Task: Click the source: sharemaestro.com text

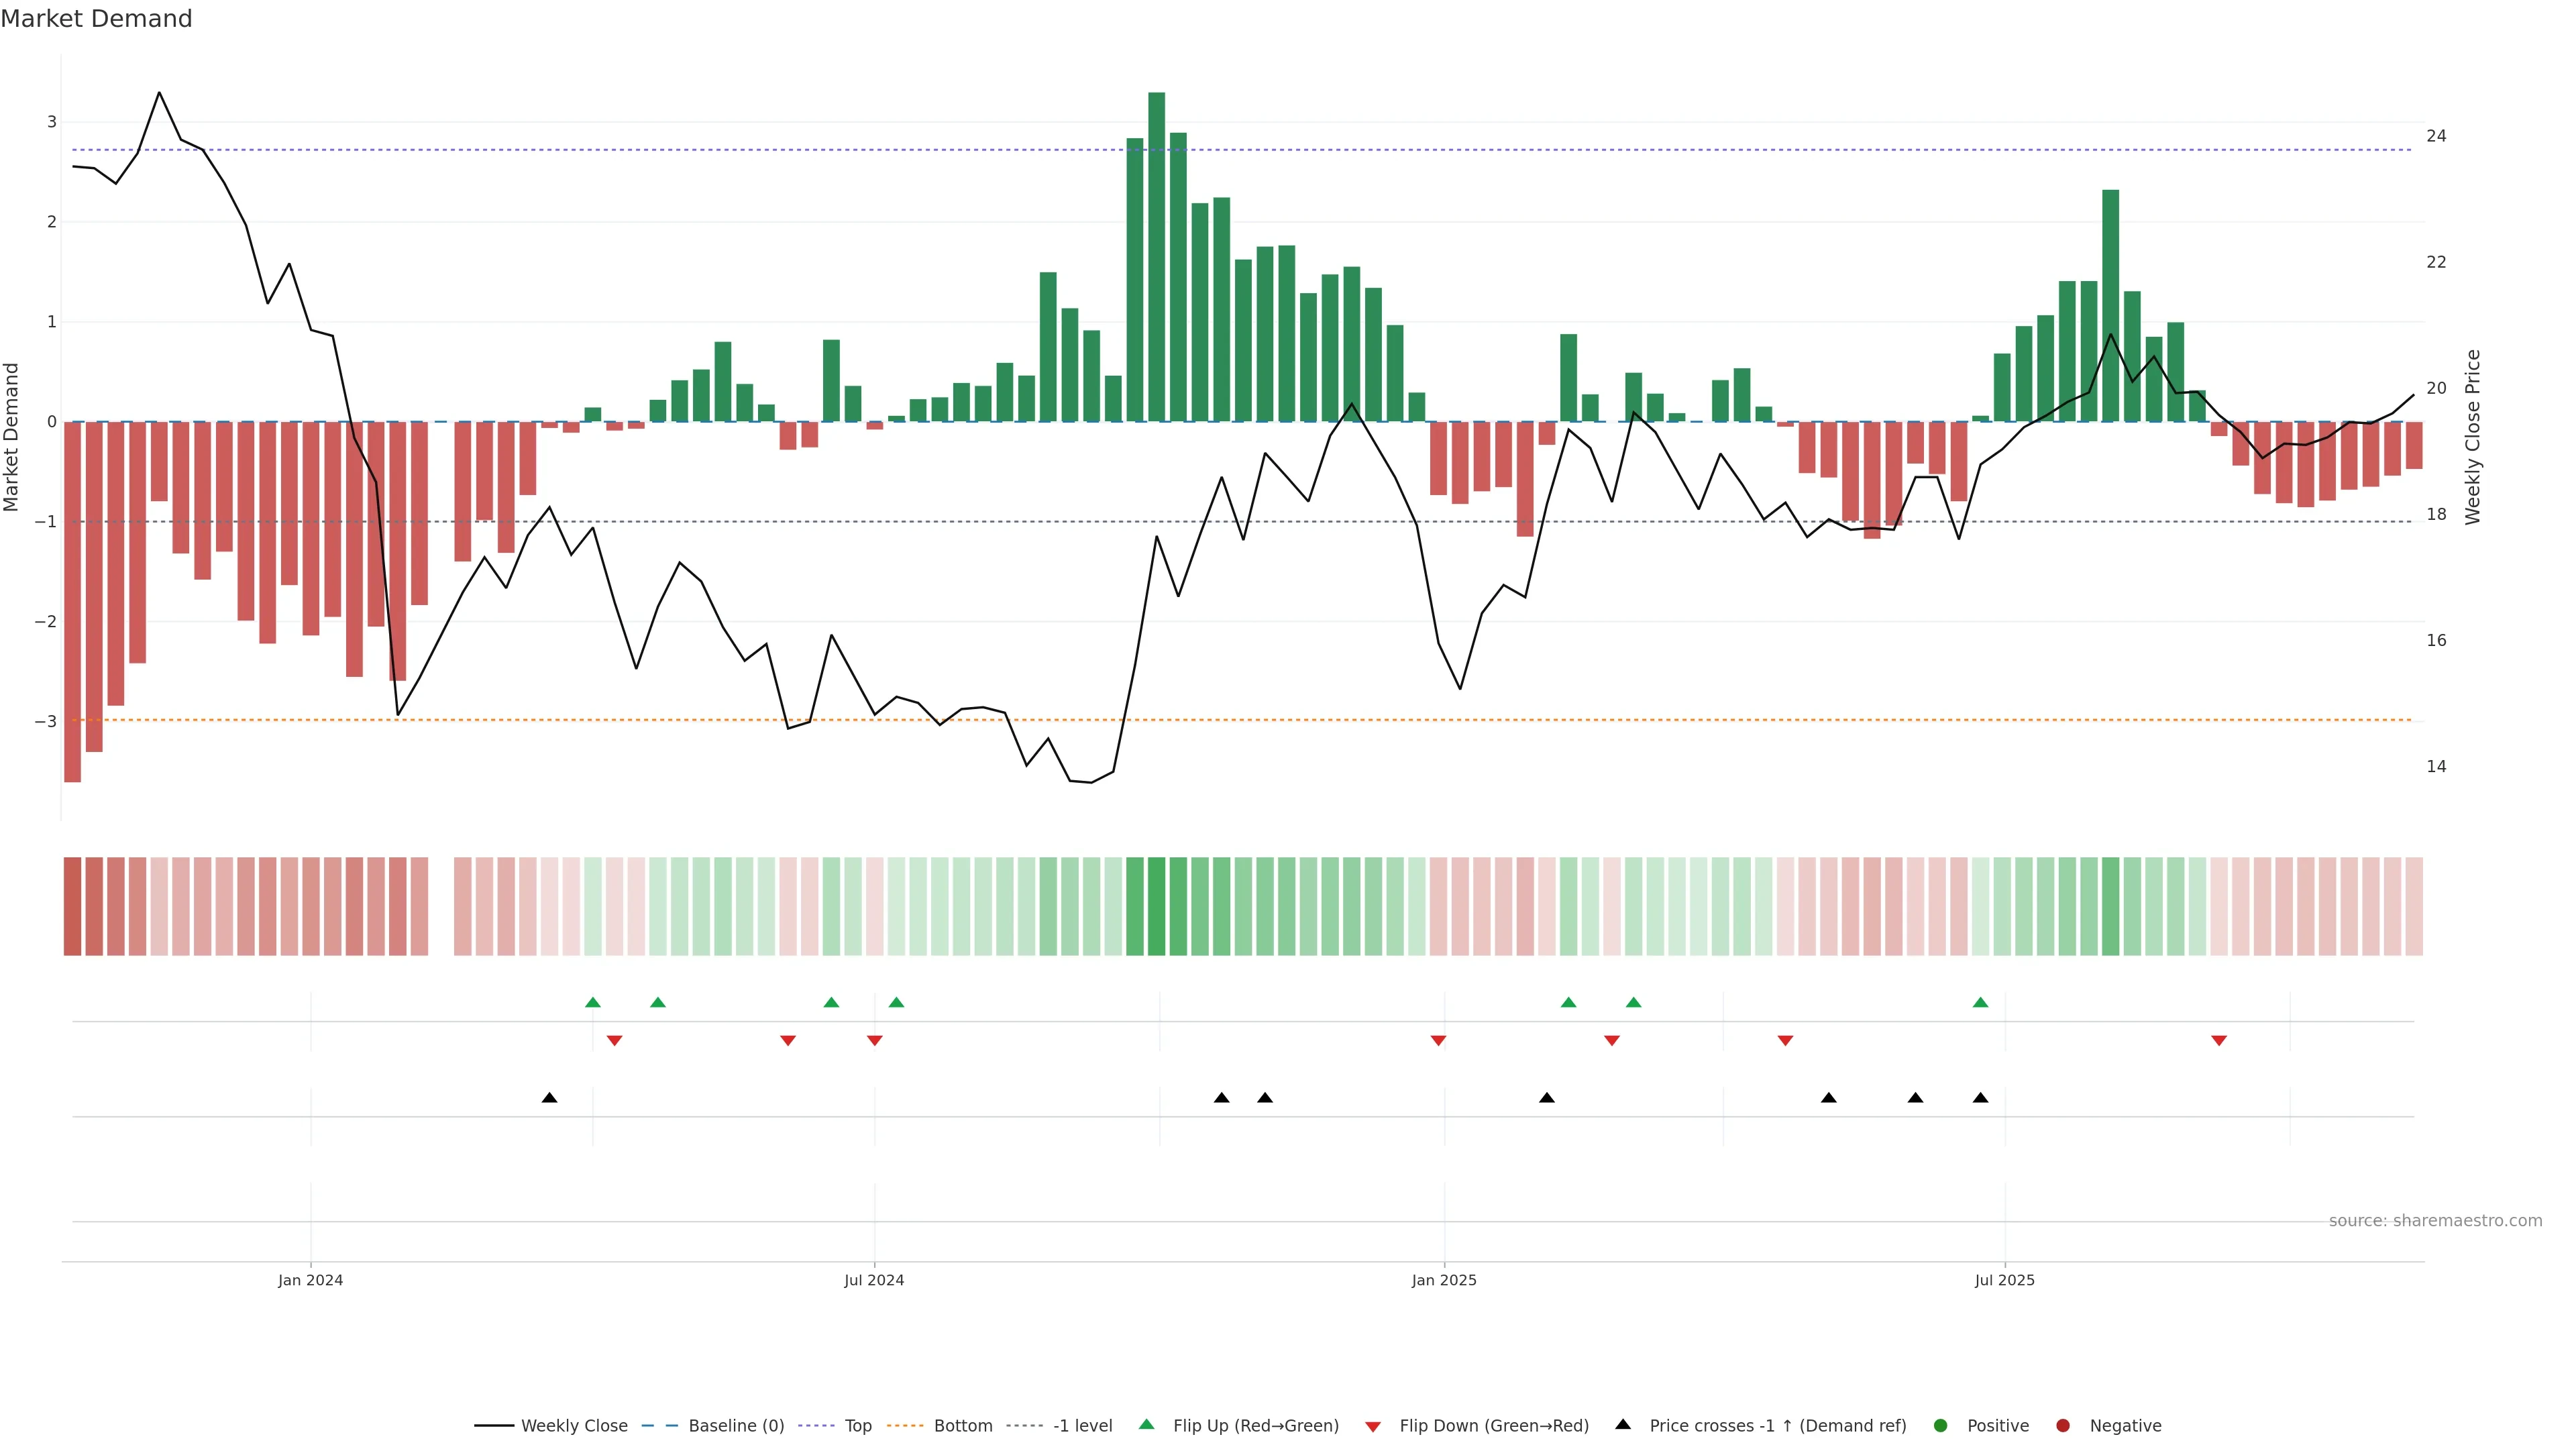Action: click(2435, 1221)
